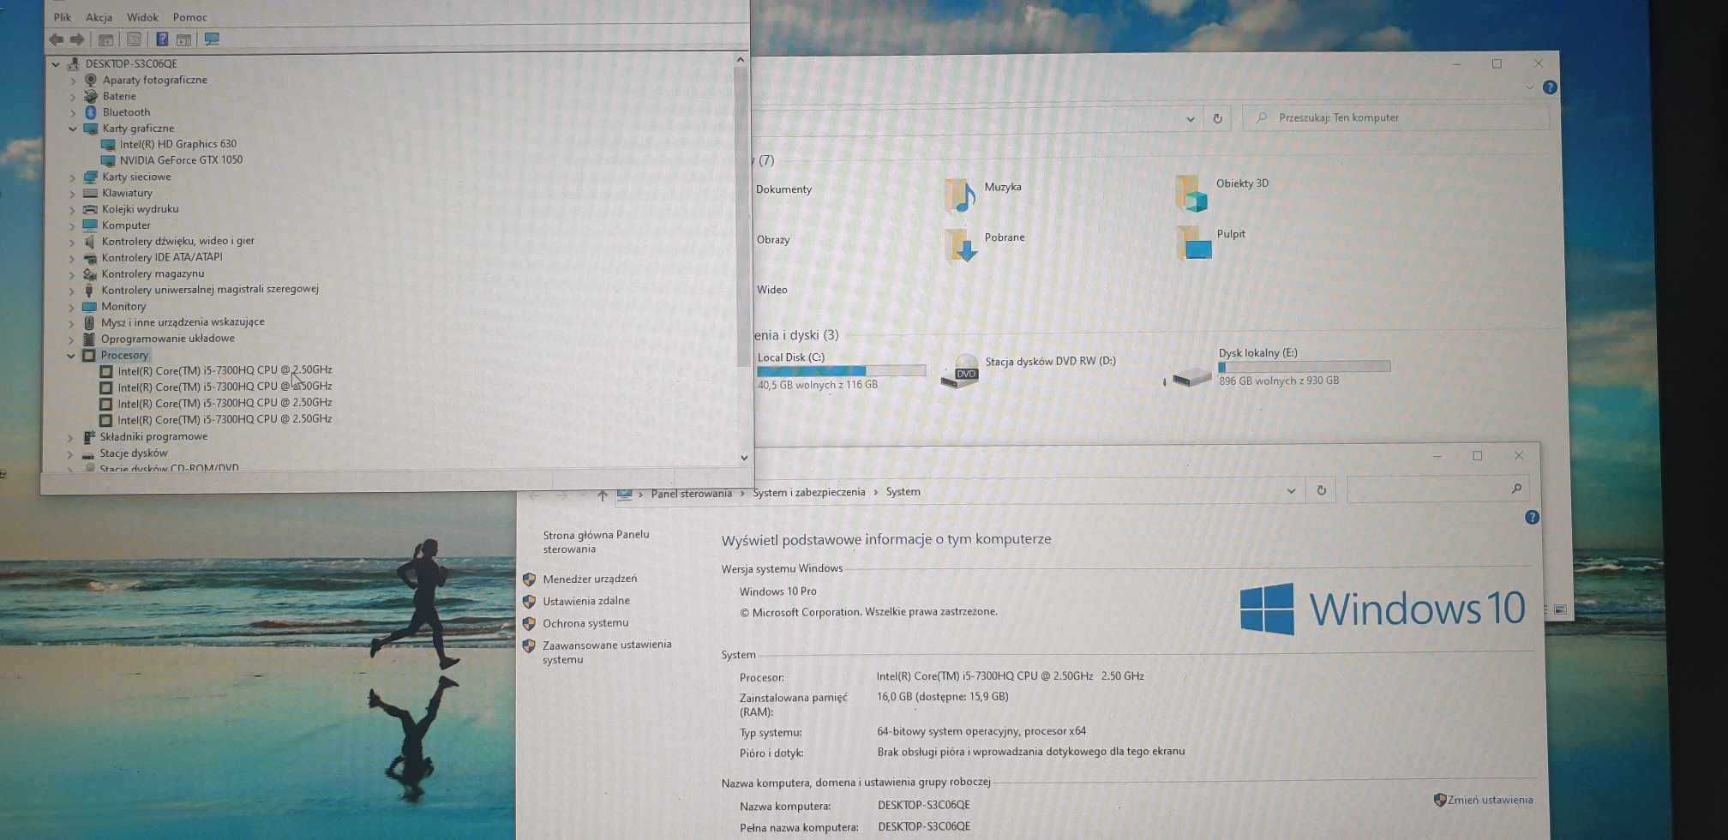
Task: Open the Obiekty 3D folder
Action: pyautogui.click(x=1221, y=192)
